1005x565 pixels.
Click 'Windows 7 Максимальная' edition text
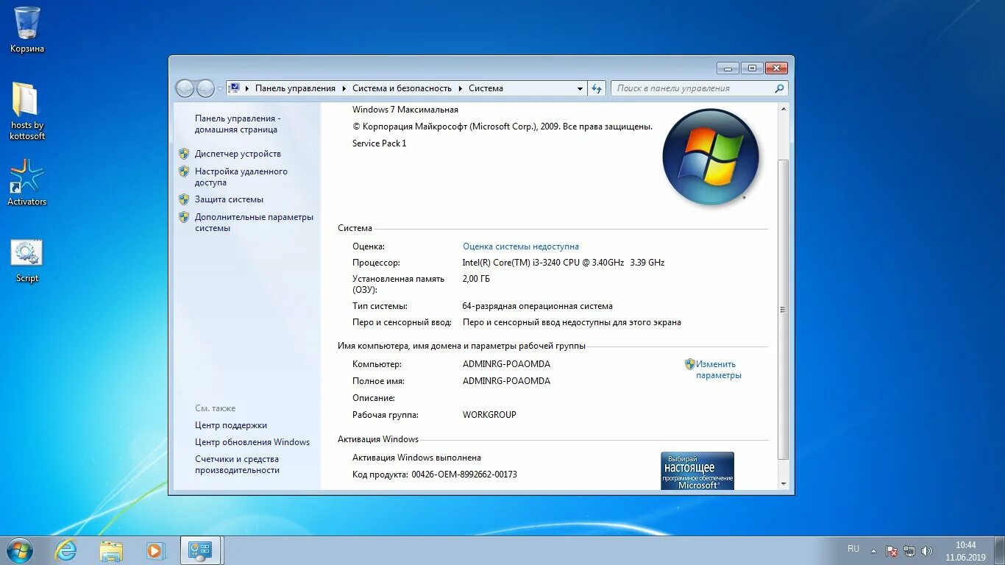point(405,110)
